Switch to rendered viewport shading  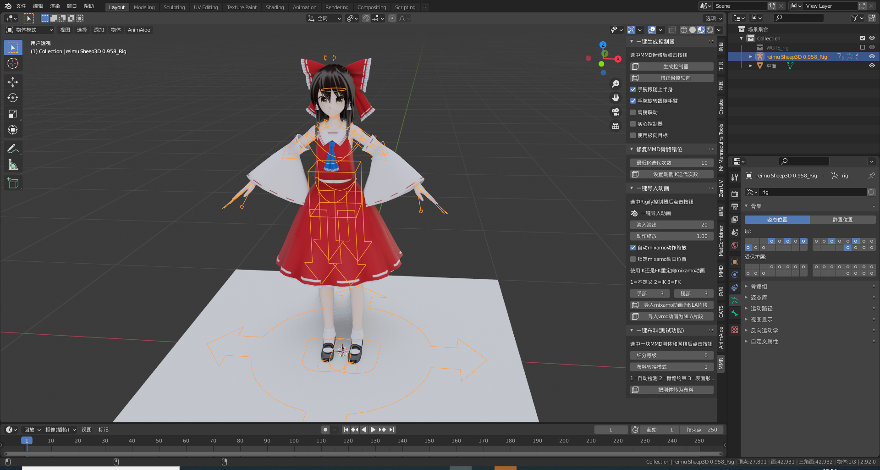[x=710, y=30]
